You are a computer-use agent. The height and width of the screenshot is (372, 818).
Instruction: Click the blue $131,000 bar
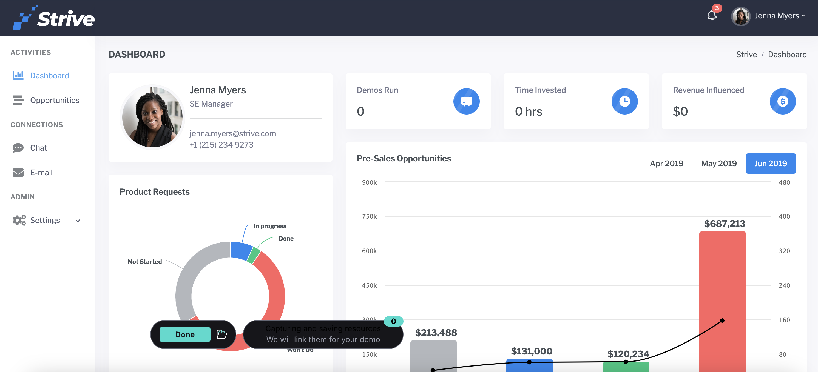click(529, 365)
